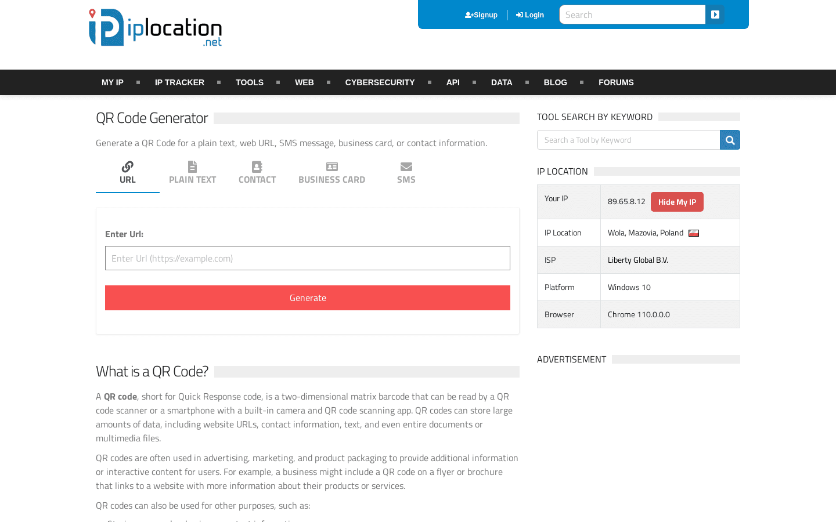Click the Poland flag icon

[694, 233]
